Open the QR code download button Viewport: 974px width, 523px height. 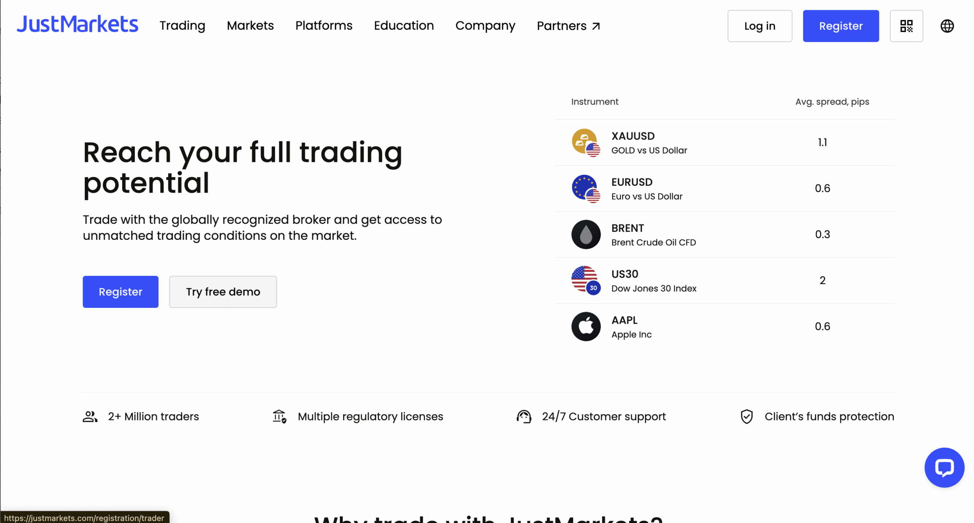tap(906, 26)
